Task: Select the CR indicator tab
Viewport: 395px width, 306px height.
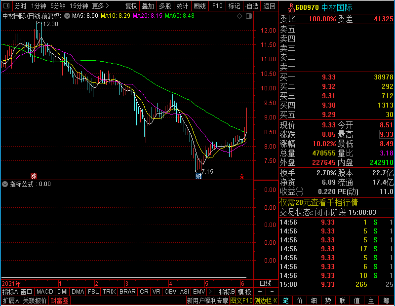Action: point(144,292)
